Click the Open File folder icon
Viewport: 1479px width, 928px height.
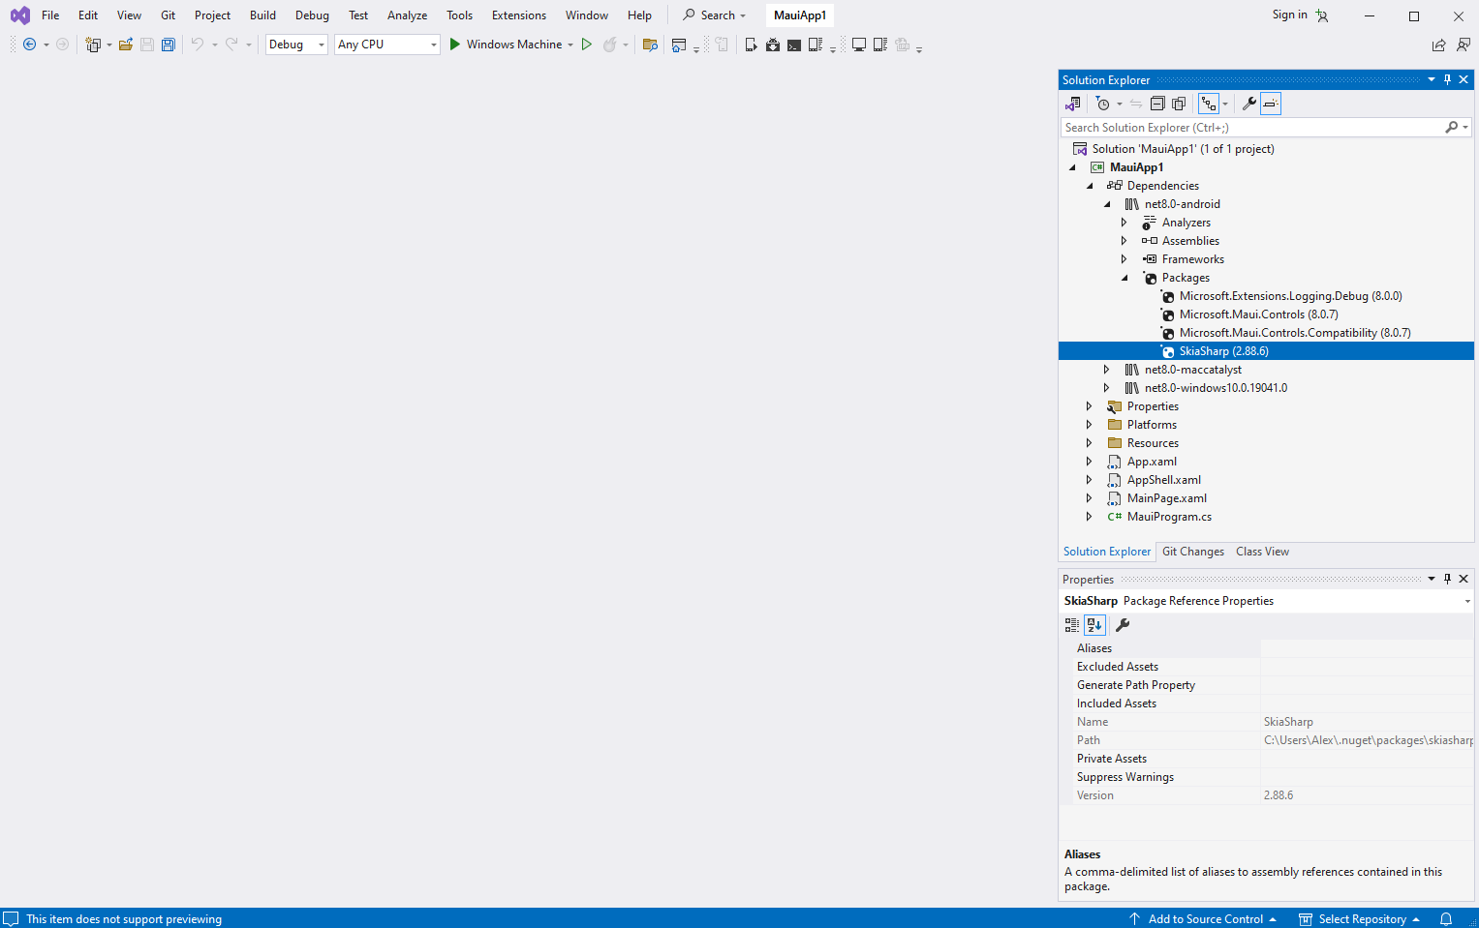coord(126,45)
